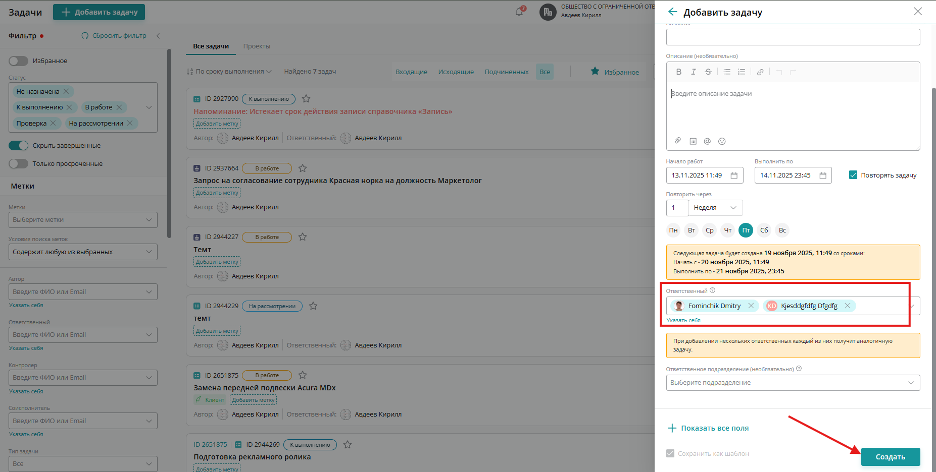This screenshot has height=472, width=936.
Task: Open the Условия поиска меток dropdown
Action: click(83, 252)
